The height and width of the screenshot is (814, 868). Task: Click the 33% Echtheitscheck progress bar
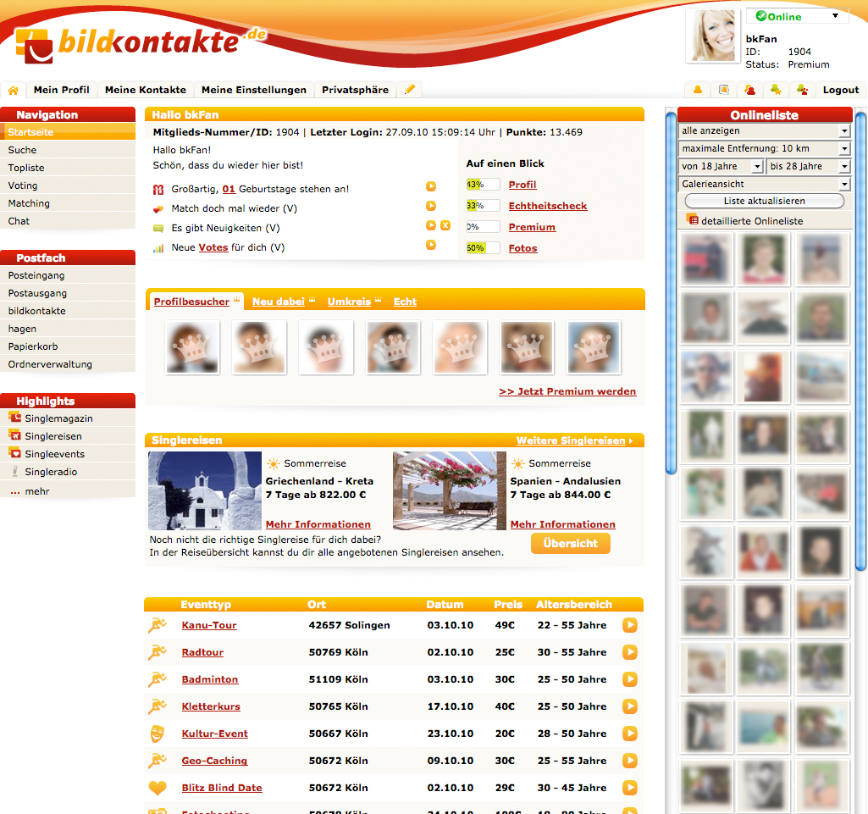click(x=484, y=206)
